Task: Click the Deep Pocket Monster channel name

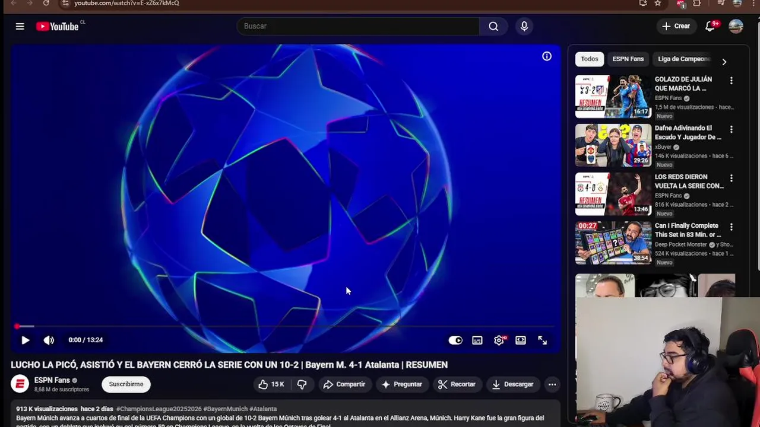Action: (680, 244)
